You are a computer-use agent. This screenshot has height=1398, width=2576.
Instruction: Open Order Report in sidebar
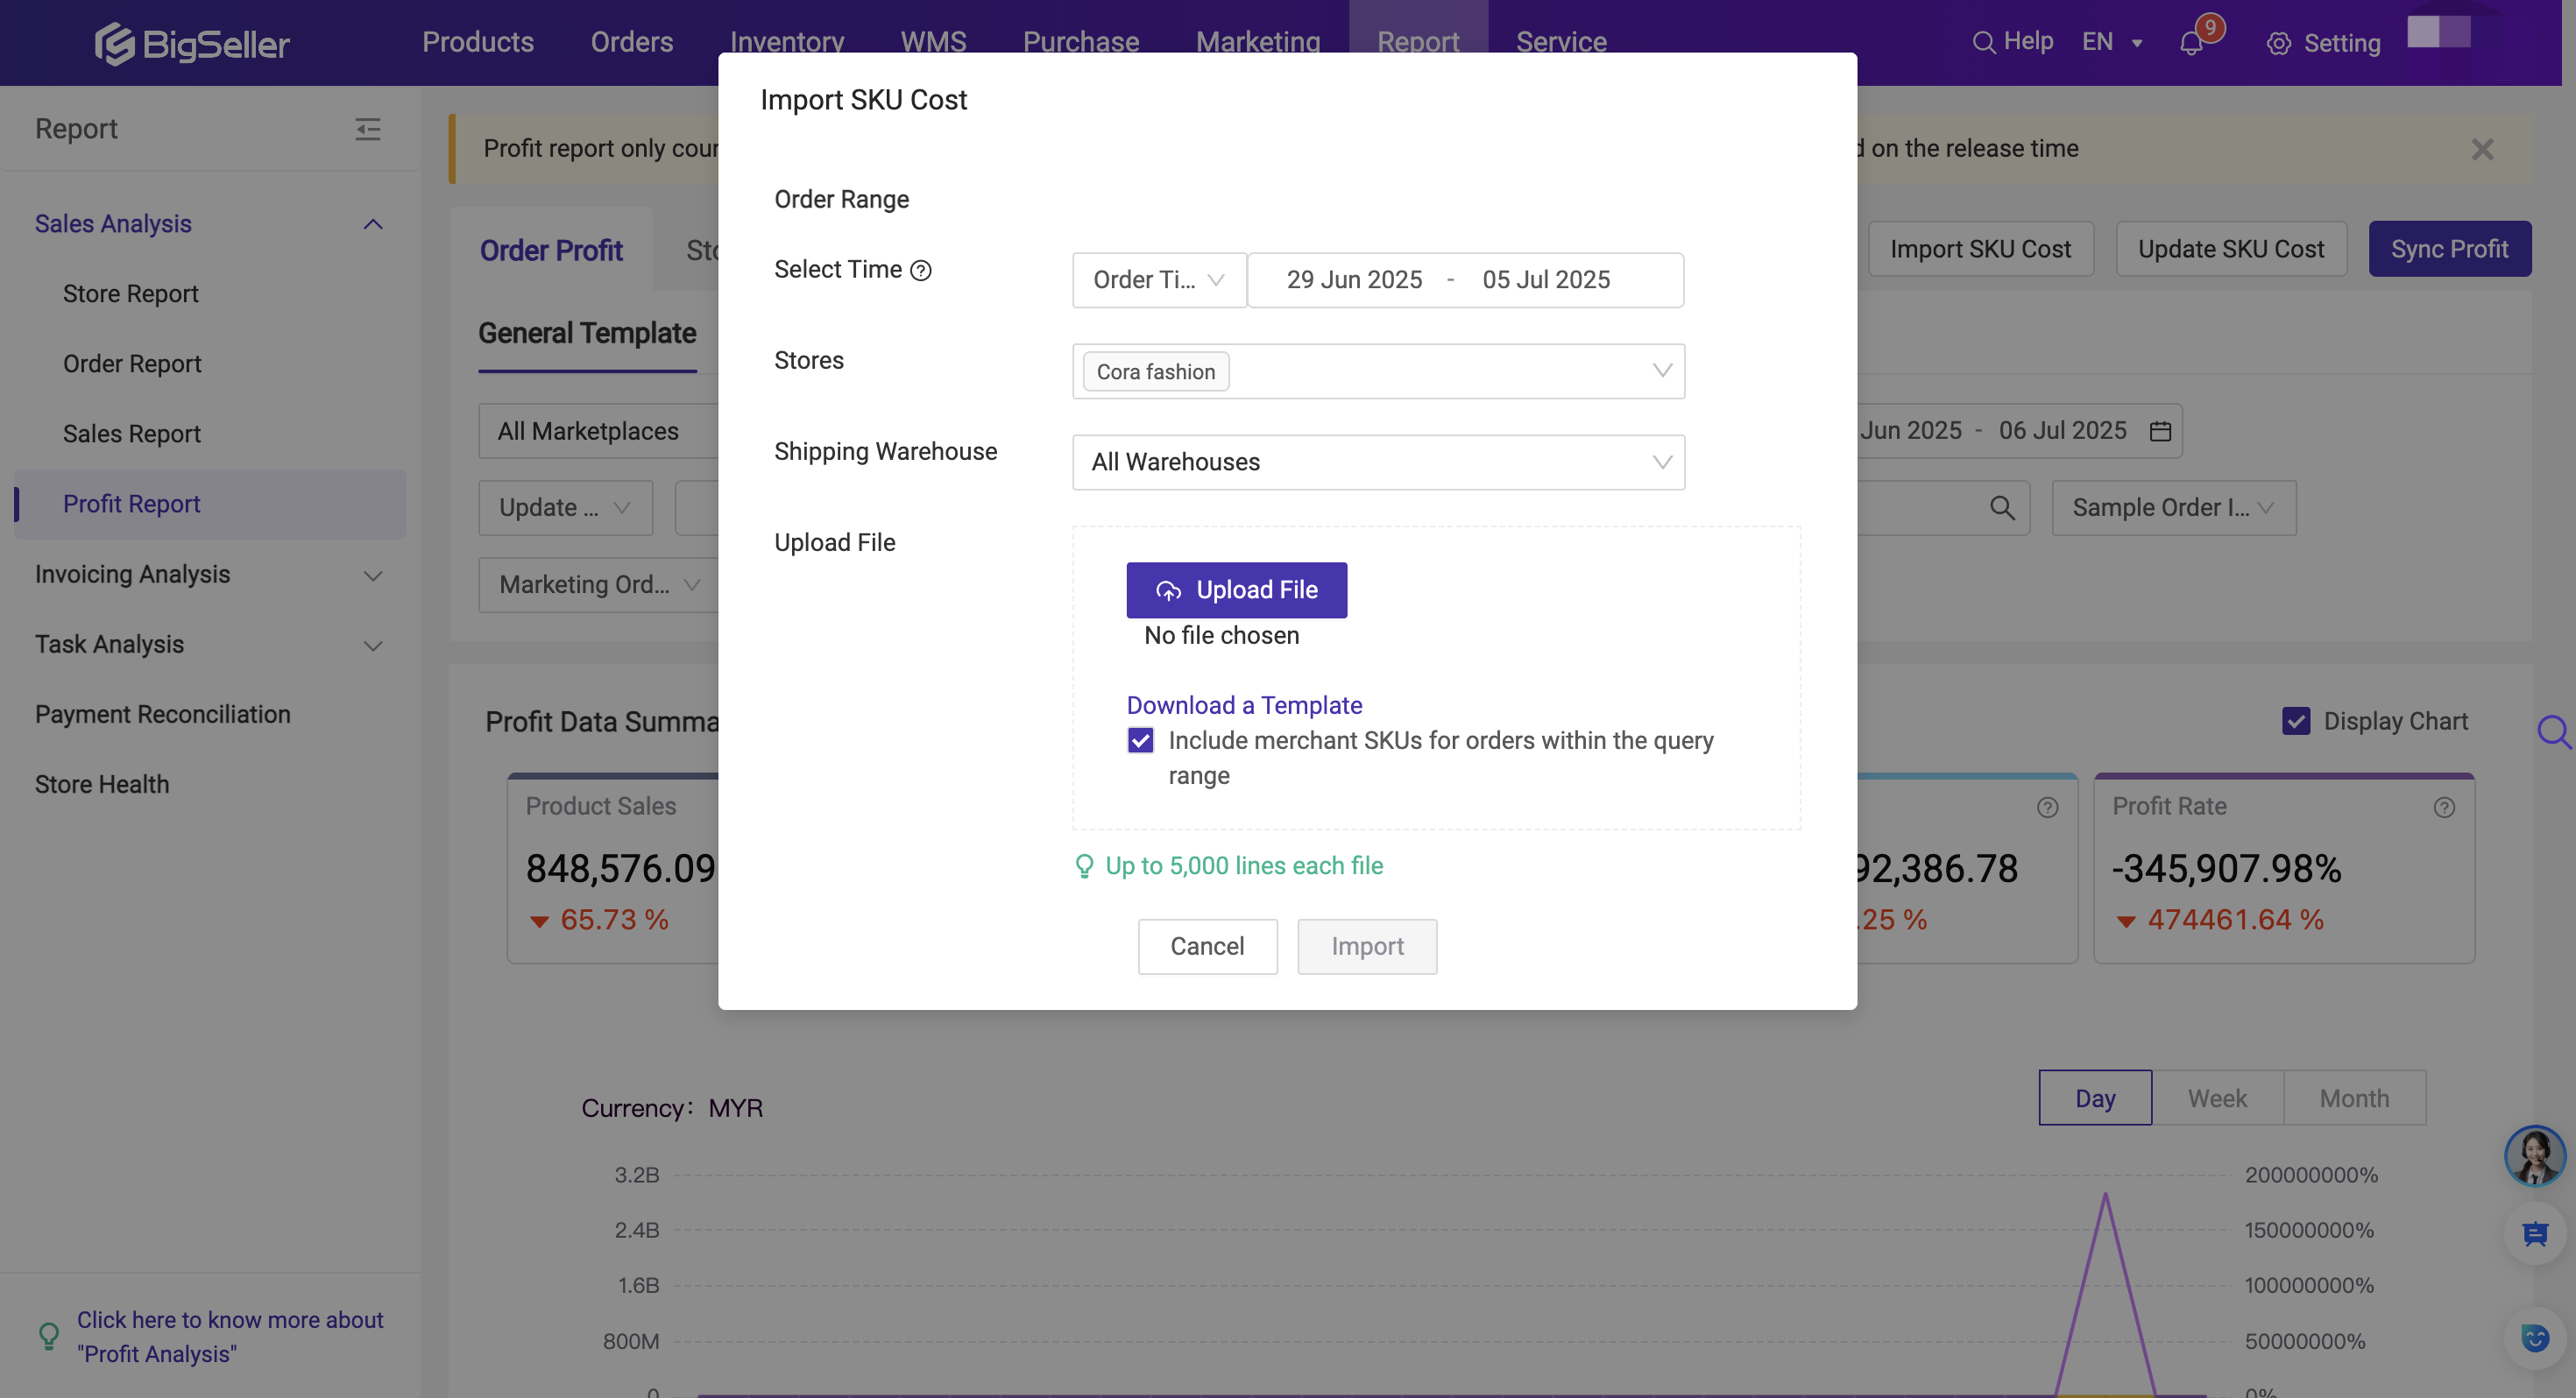coord(132,364)
